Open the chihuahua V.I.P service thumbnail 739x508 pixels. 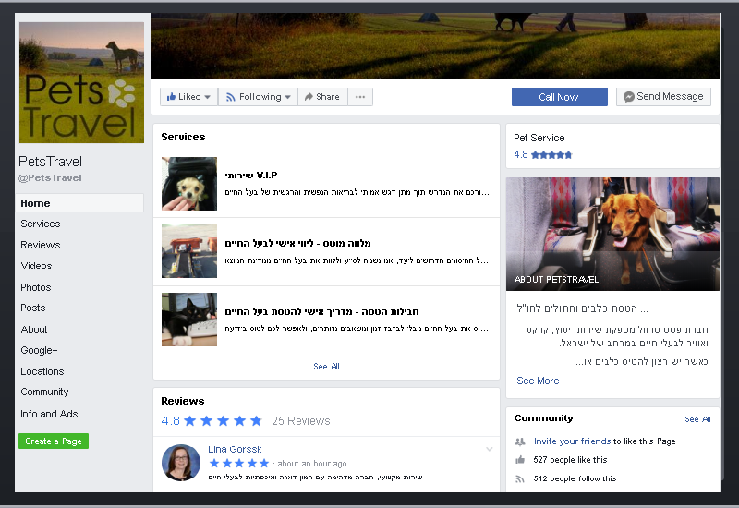pos(189,184)
